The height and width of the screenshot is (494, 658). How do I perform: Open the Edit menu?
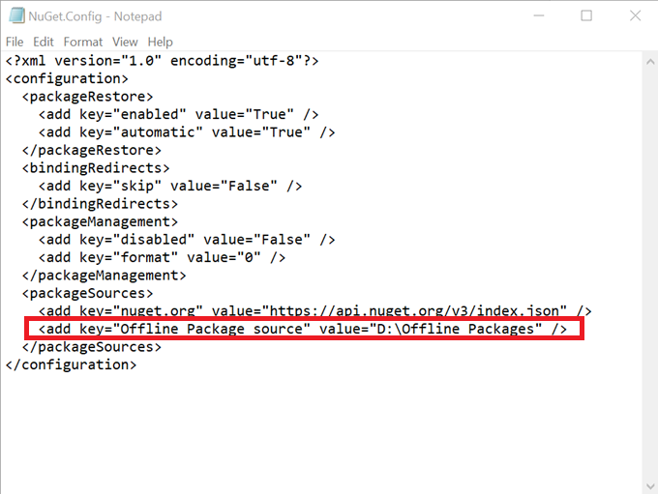tap(44, 42)
